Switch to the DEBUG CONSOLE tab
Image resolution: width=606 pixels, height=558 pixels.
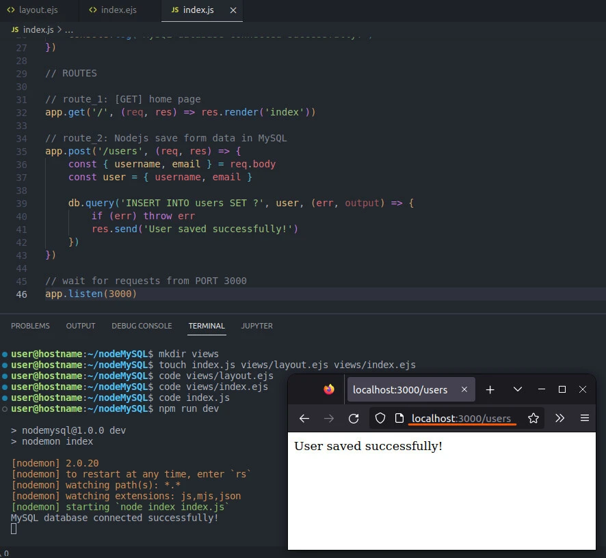(142, 326)
